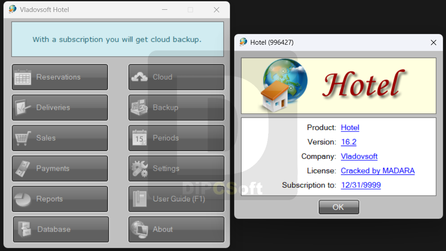Open the Reports module
This screenshot has height=251, width=446.
[60, 199]
